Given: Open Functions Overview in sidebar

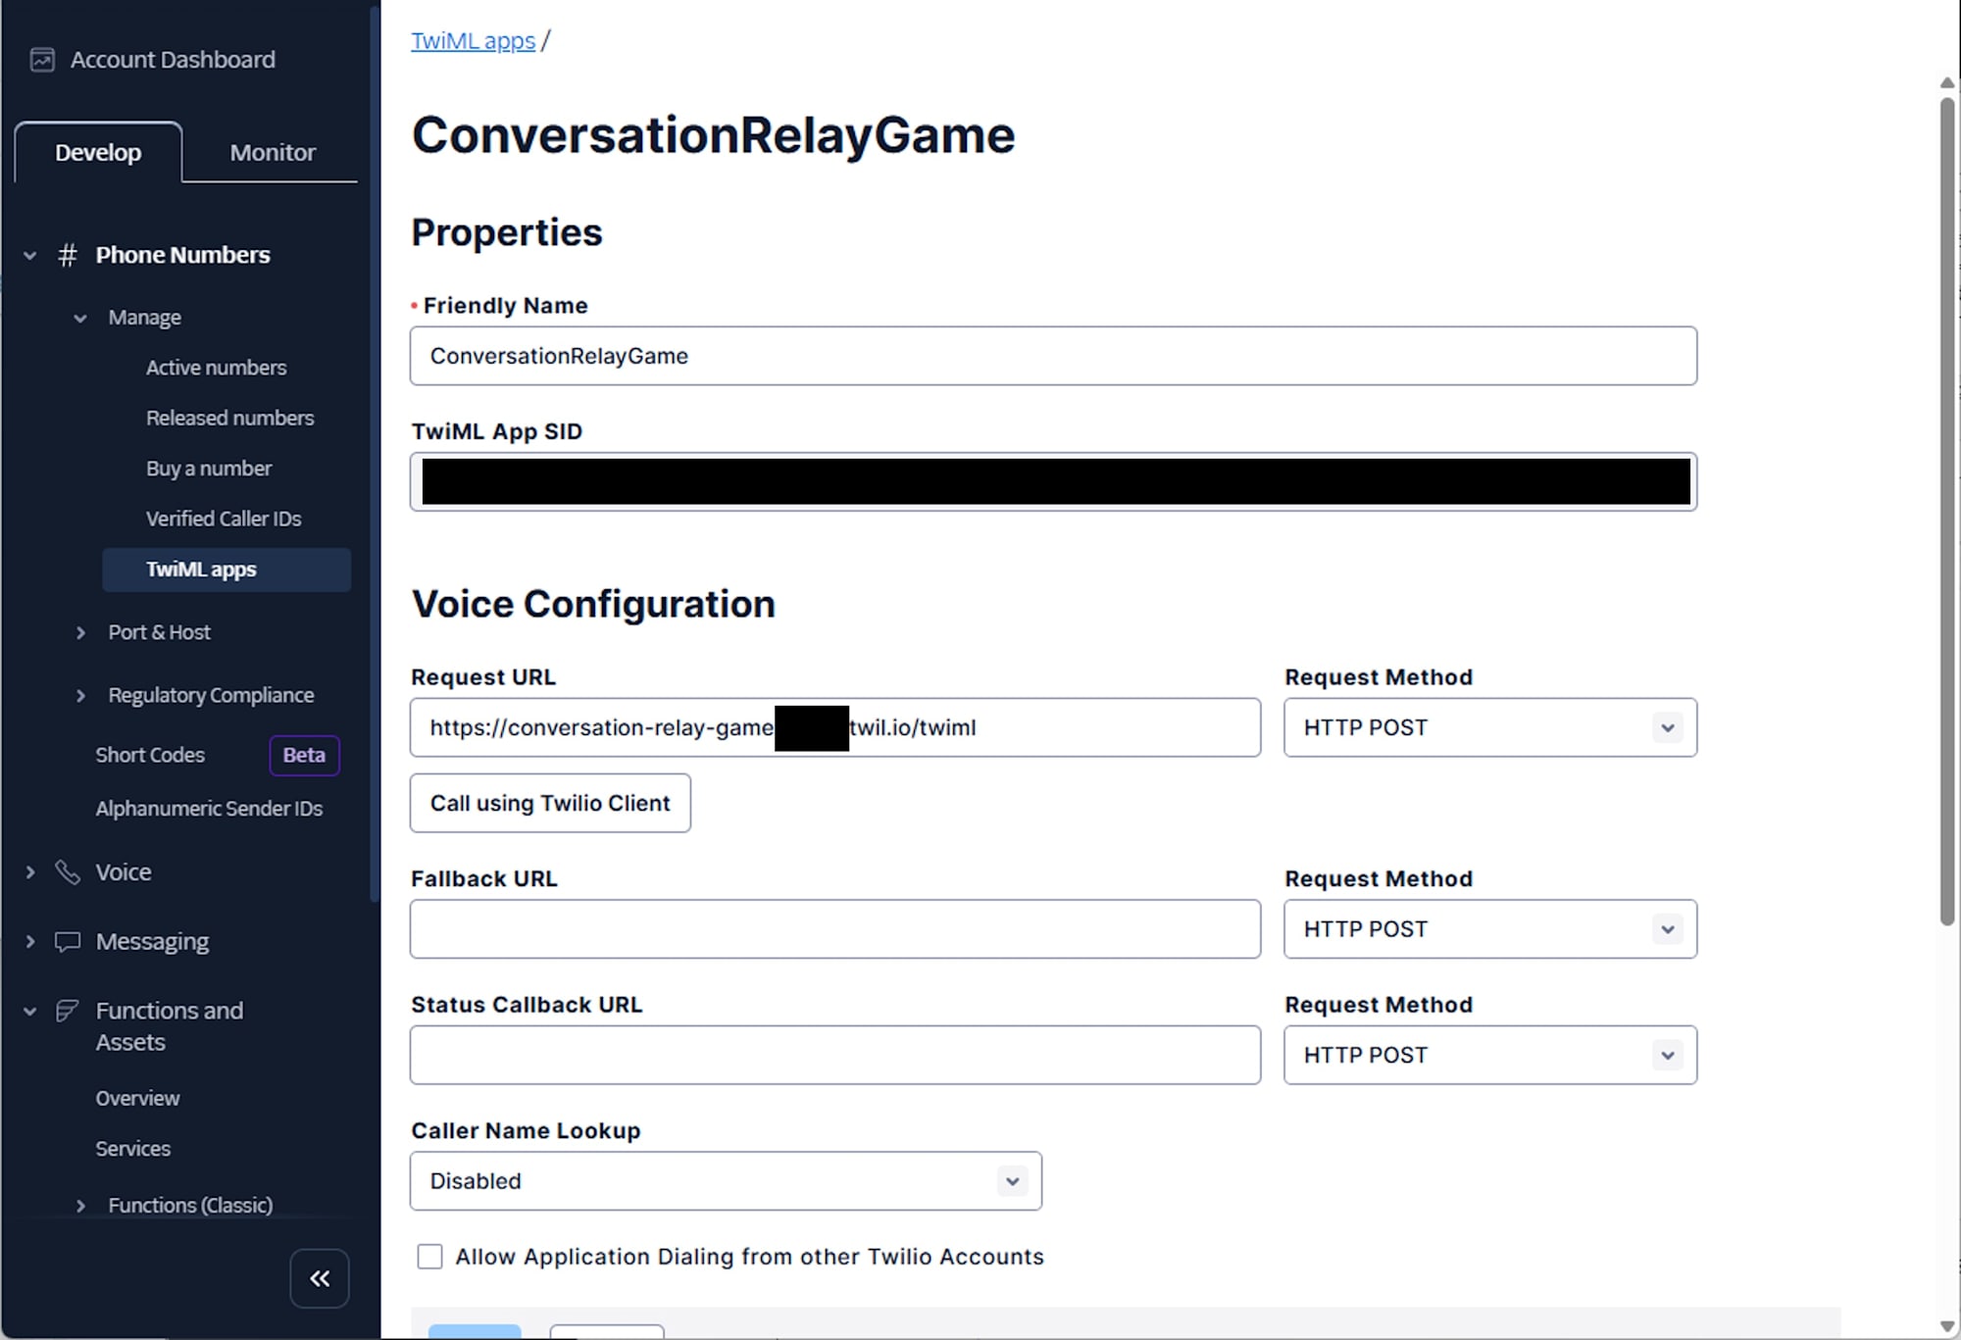Looking at the screenshot, I should [137, 1098].
